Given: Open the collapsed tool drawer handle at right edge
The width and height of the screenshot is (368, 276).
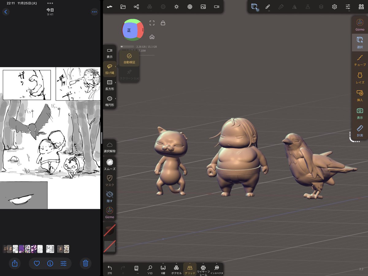Looking at the screenshot, I should point(355,137).
